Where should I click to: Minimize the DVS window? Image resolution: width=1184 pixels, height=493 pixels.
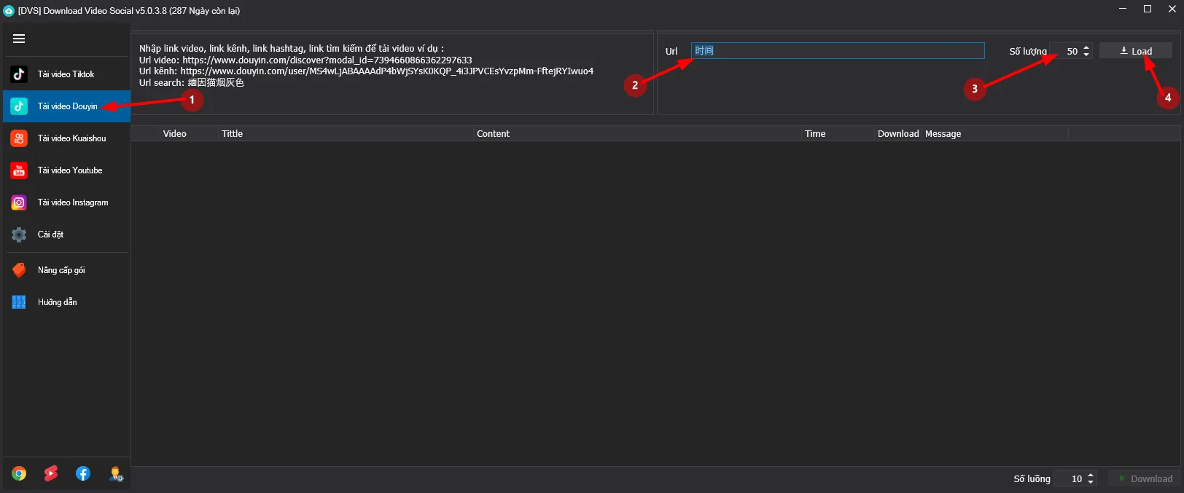click(1123, 9)
